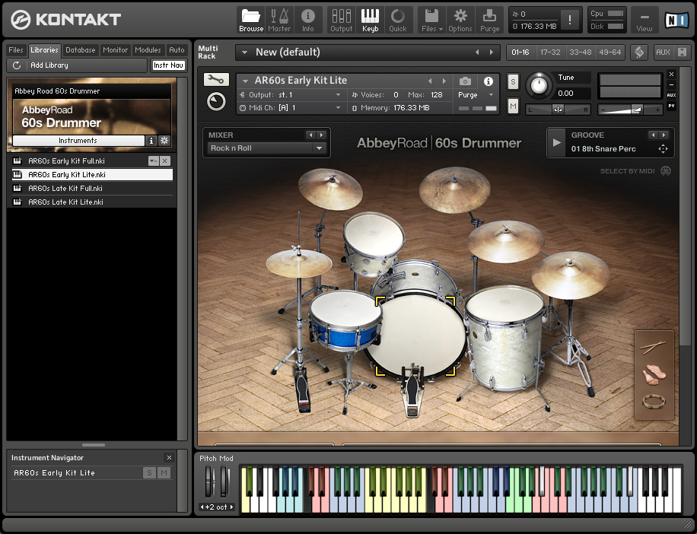
Task: Open the Quick load browser
Action: (x=397, y=20)
